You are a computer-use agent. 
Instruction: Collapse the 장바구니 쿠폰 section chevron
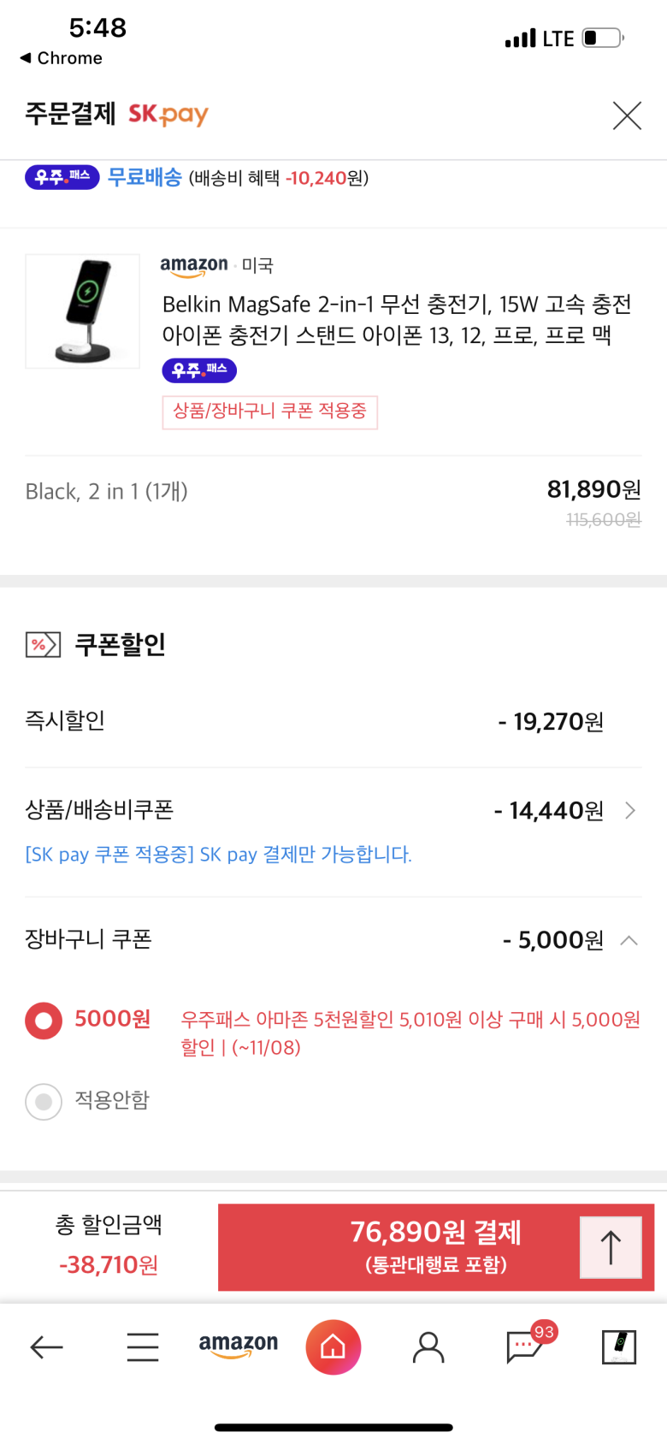point(629,940)
